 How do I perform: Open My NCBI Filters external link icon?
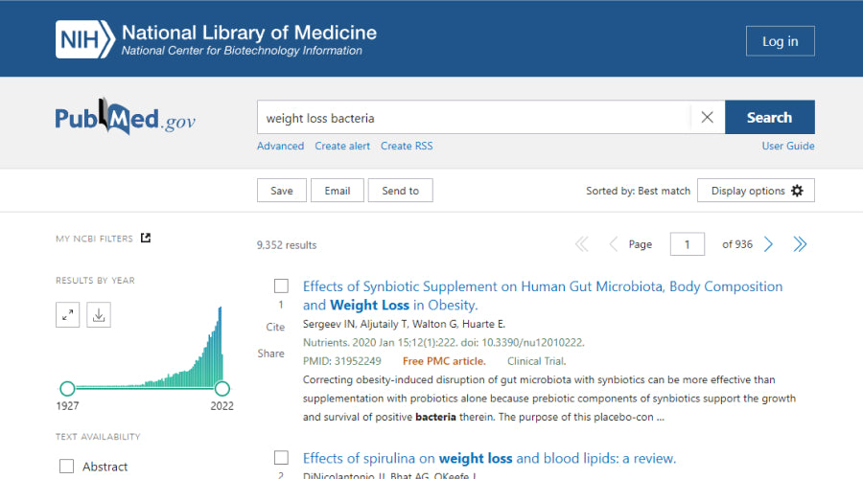point(146,239)
